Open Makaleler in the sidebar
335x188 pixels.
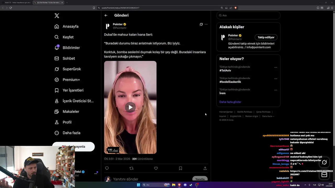(67, 111)
